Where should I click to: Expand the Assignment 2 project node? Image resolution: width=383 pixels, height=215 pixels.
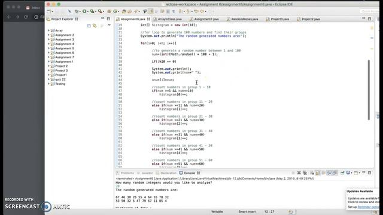(48, 35)
